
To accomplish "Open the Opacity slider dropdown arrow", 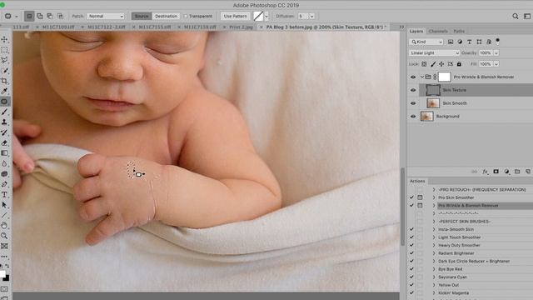I will [x=496, y=53].
